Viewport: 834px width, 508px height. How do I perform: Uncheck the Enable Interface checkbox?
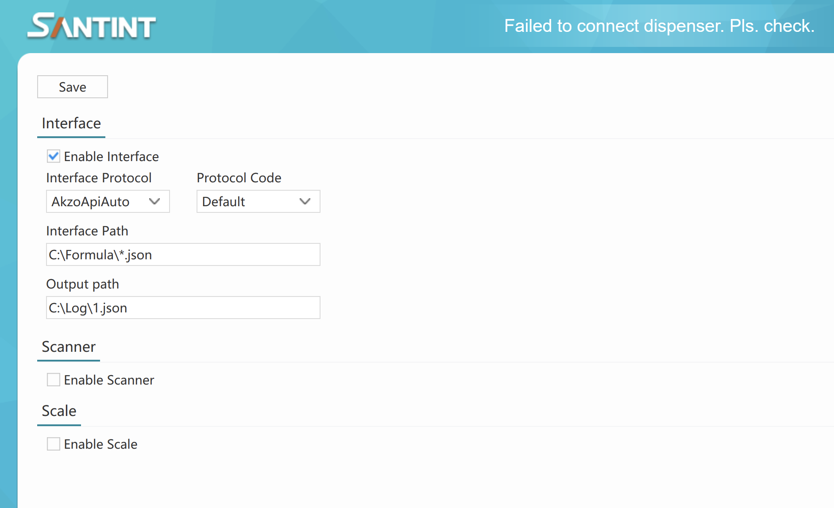54,156
